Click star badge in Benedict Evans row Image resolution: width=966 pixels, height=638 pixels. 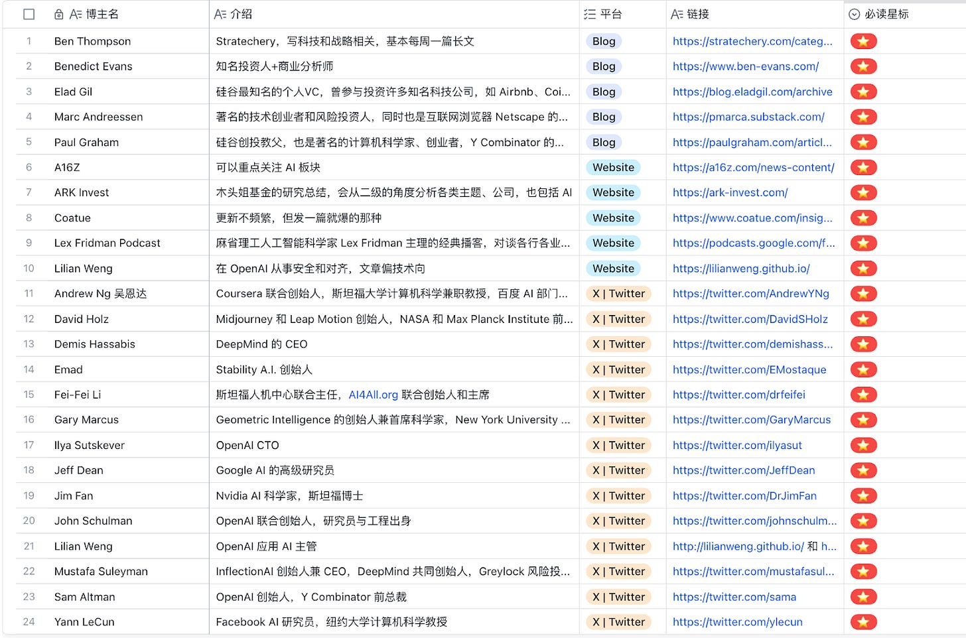click(863, 66)
